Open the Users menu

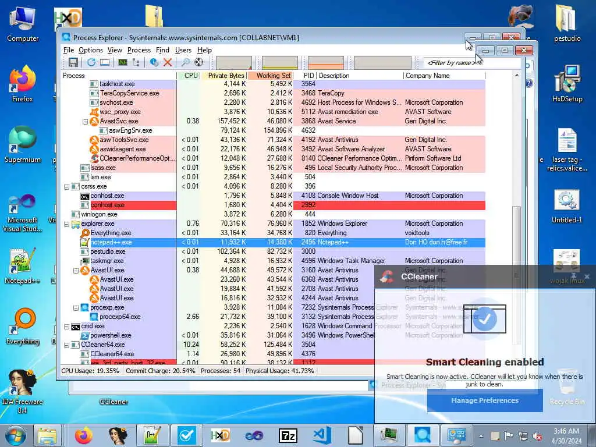coord(183,50)
